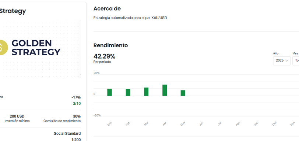Viewport: 299px width, 141px height.
Task: Click the XAU/USD strategy description text
Action: [130, 18]
